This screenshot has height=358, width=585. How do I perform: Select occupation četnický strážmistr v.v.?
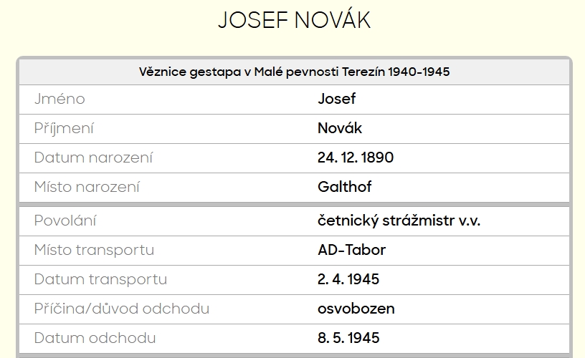pyautogui.click(x=399, y=221)
